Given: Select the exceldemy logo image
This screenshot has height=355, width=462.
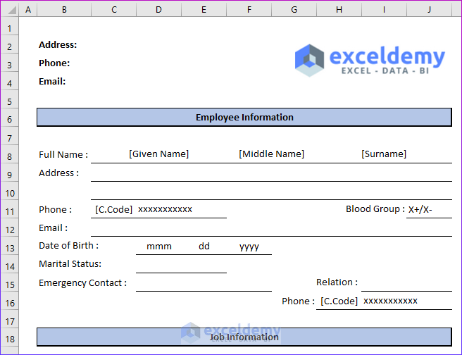Looking at the screenshot, I should (370, 61).
